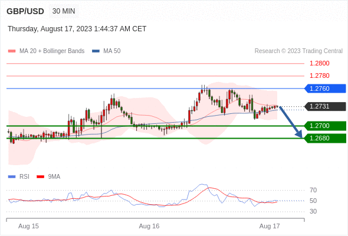Image resolution: width=348 pixels, height=236 pixels.
Task: Select the green 1.2680 target price tag
Action: tap(325, 138)
